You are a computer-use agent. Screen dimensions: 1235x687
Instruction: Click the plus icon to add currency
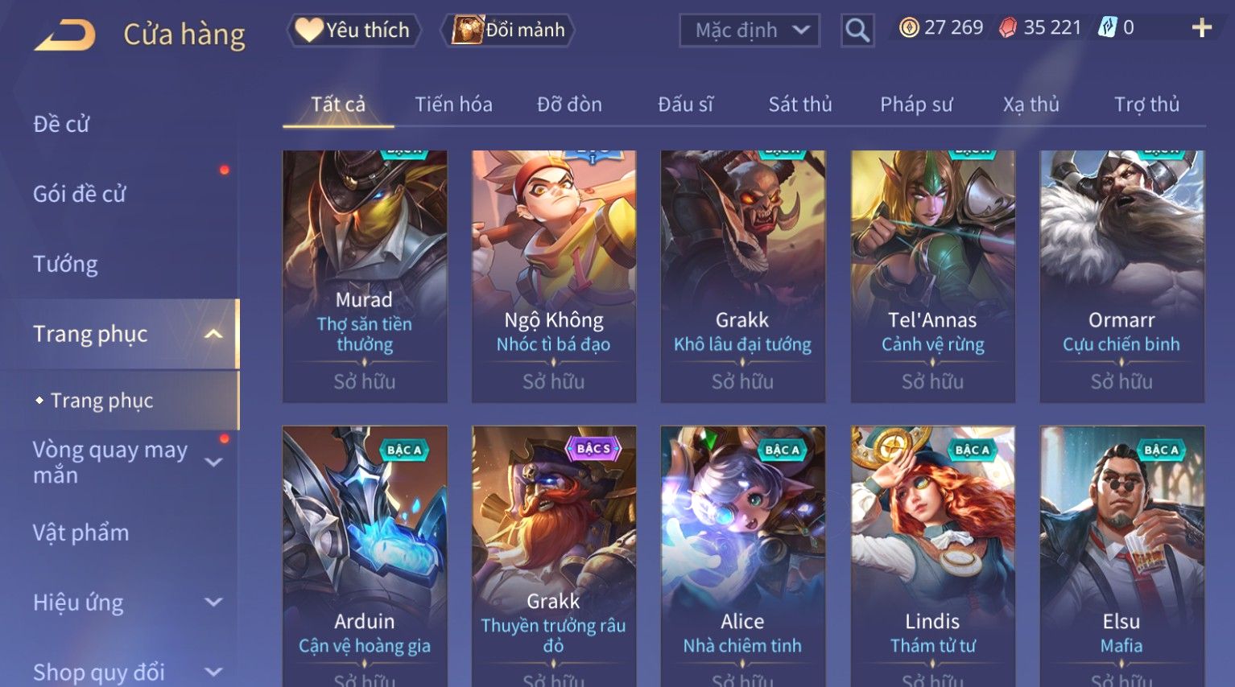pos(1201,28)
